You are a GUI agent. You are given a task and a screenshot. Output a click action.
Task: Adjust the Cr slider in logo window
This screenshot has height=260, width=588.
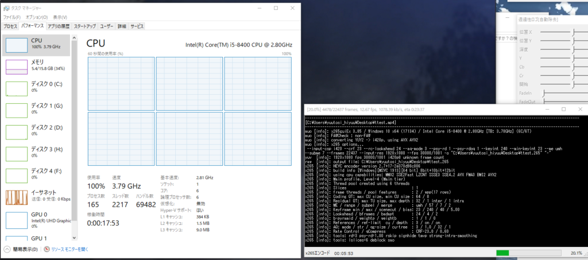click(564, 75)
